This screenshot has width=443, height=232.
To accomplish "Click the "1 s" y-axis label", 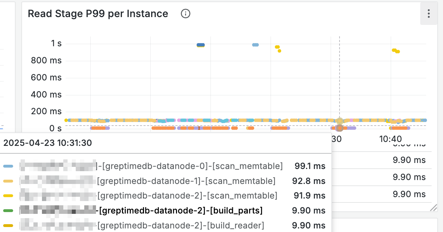I will tap(56, 43).
